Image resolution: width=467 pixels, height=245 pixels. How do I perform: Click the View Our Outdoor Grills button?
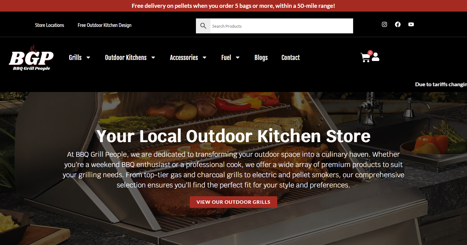point(233,202)
